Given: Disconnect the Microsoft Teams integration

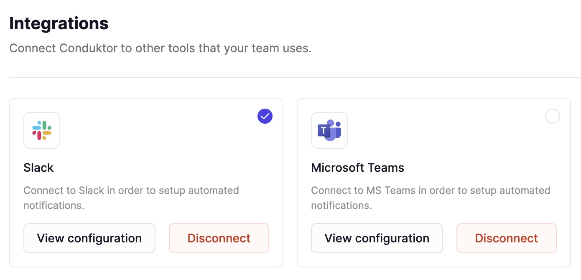Looking at the screenshot, I should 507,238.
